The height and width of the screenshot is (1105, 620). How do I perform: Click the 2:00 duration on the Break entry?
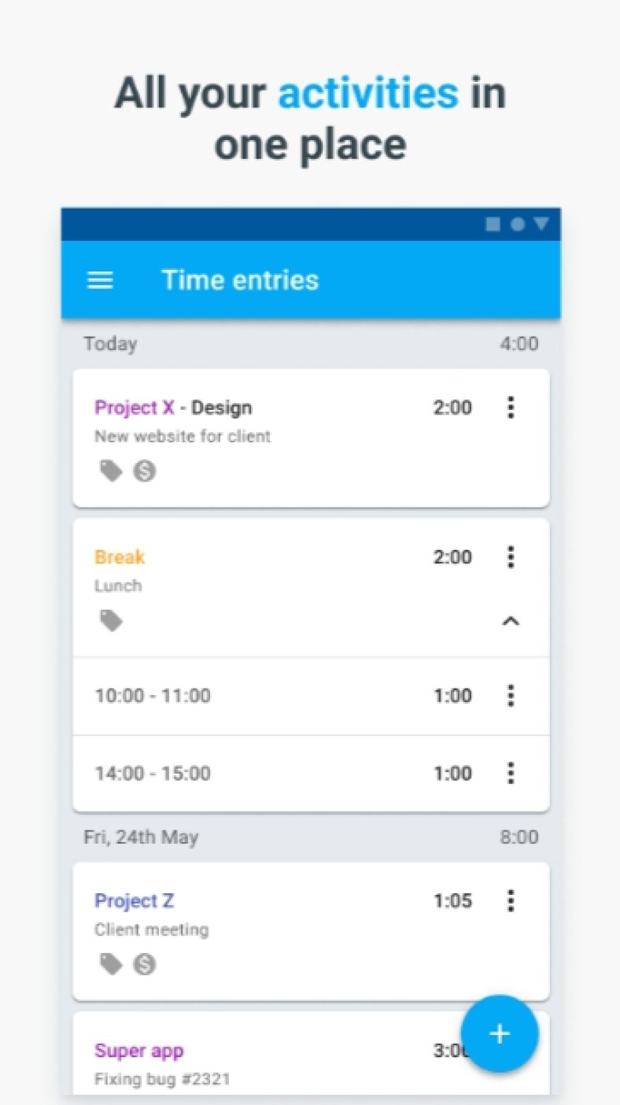click(x=452, y=557)
